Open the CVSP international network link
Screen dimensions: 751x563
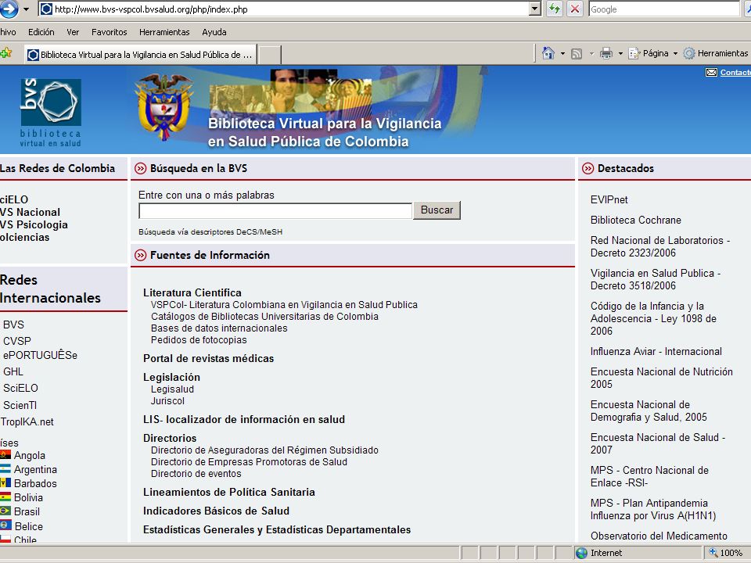coord(16,341)
